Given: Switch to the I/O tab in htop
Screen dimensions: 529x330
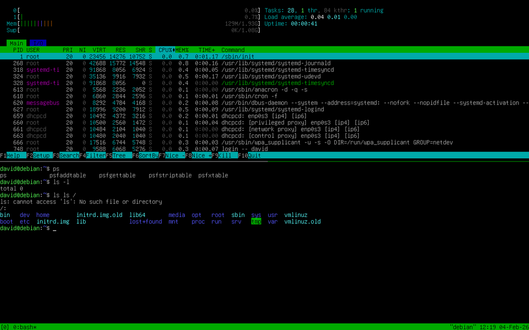Looking at the screenshot, I should [38, 43].
